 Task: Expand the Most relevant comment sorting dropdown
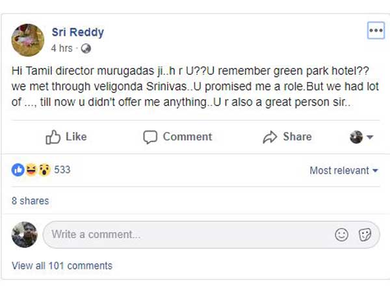tap(344, 171)
